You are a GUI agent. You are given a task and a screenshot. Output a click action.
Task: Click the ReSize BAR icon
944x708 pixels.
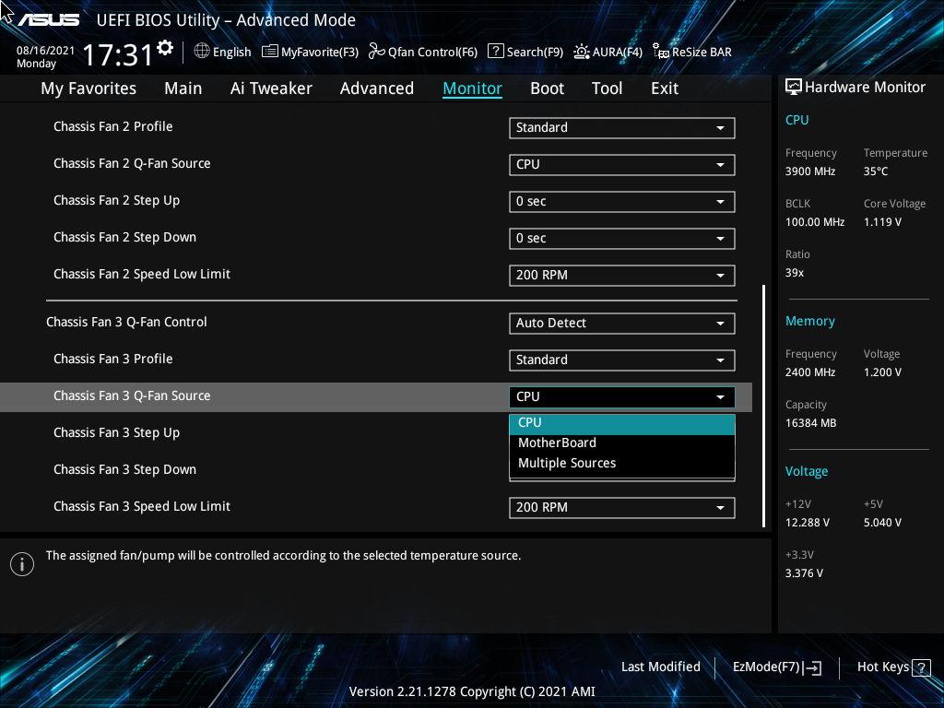[x=661, y=52]
